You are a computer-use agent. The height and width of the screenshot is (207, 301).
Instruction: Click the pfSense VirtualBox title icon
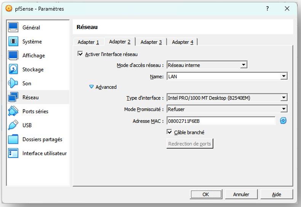[9, 8]
